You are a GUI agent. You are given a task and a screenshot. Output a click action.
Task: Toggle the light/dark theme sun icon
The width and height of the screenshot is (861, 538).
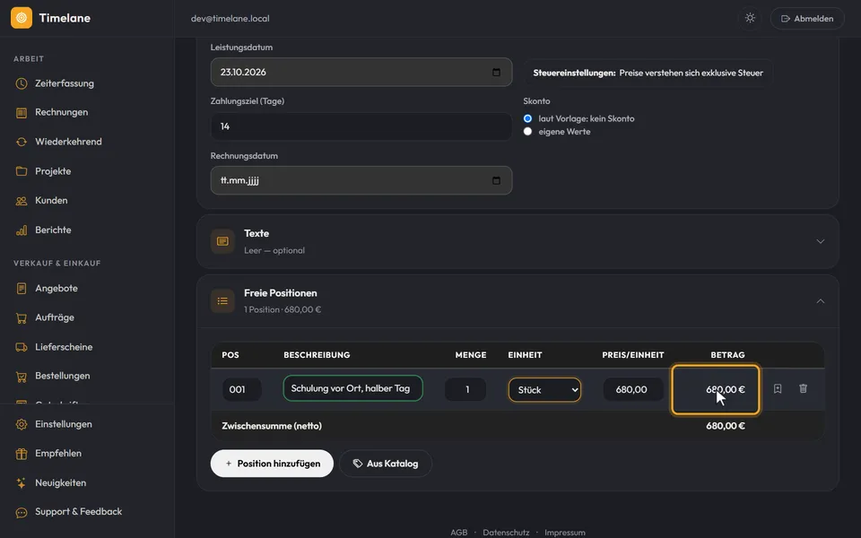(x=750, y=18)
